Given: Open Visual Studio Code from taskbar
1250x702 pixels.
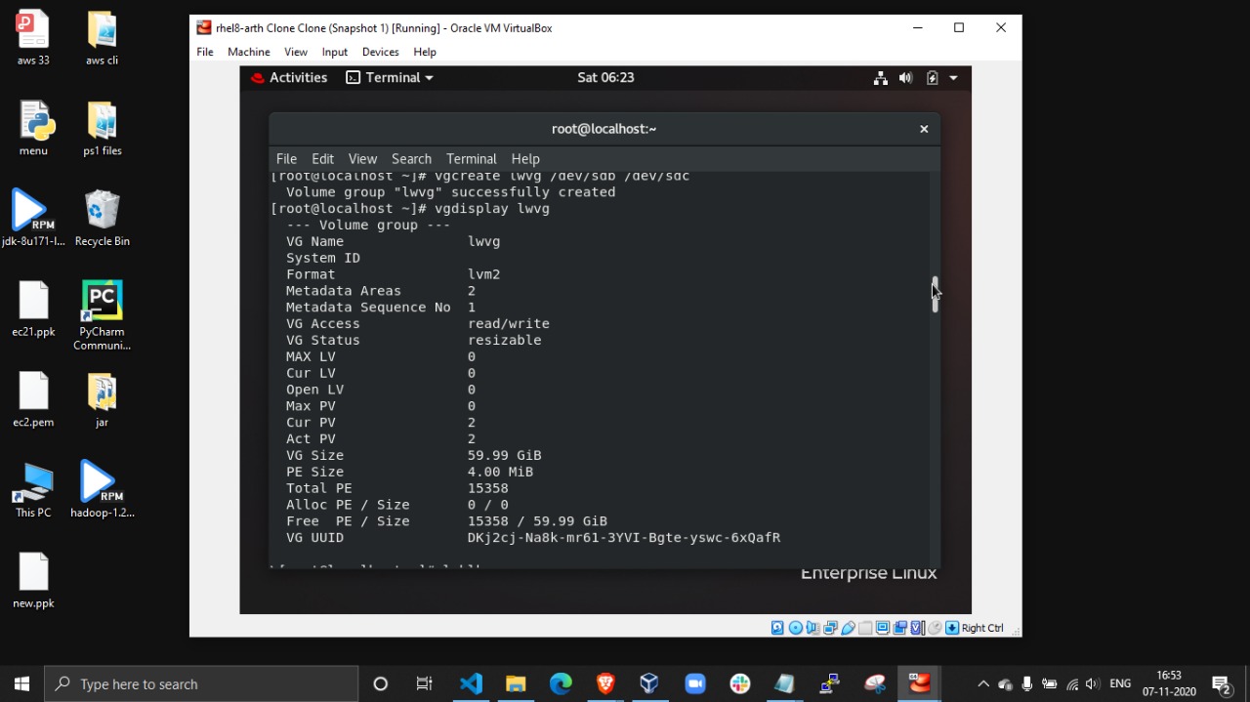Looking at the screenshot, I should tap(471, 683).
